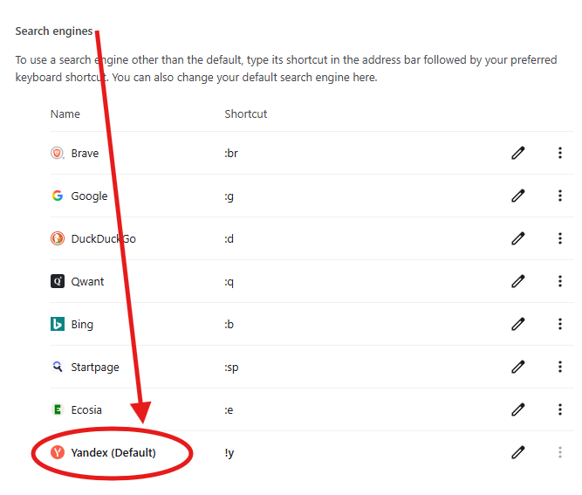
Task: Select the DuckDuckGo name text
Action: (104, 239)
